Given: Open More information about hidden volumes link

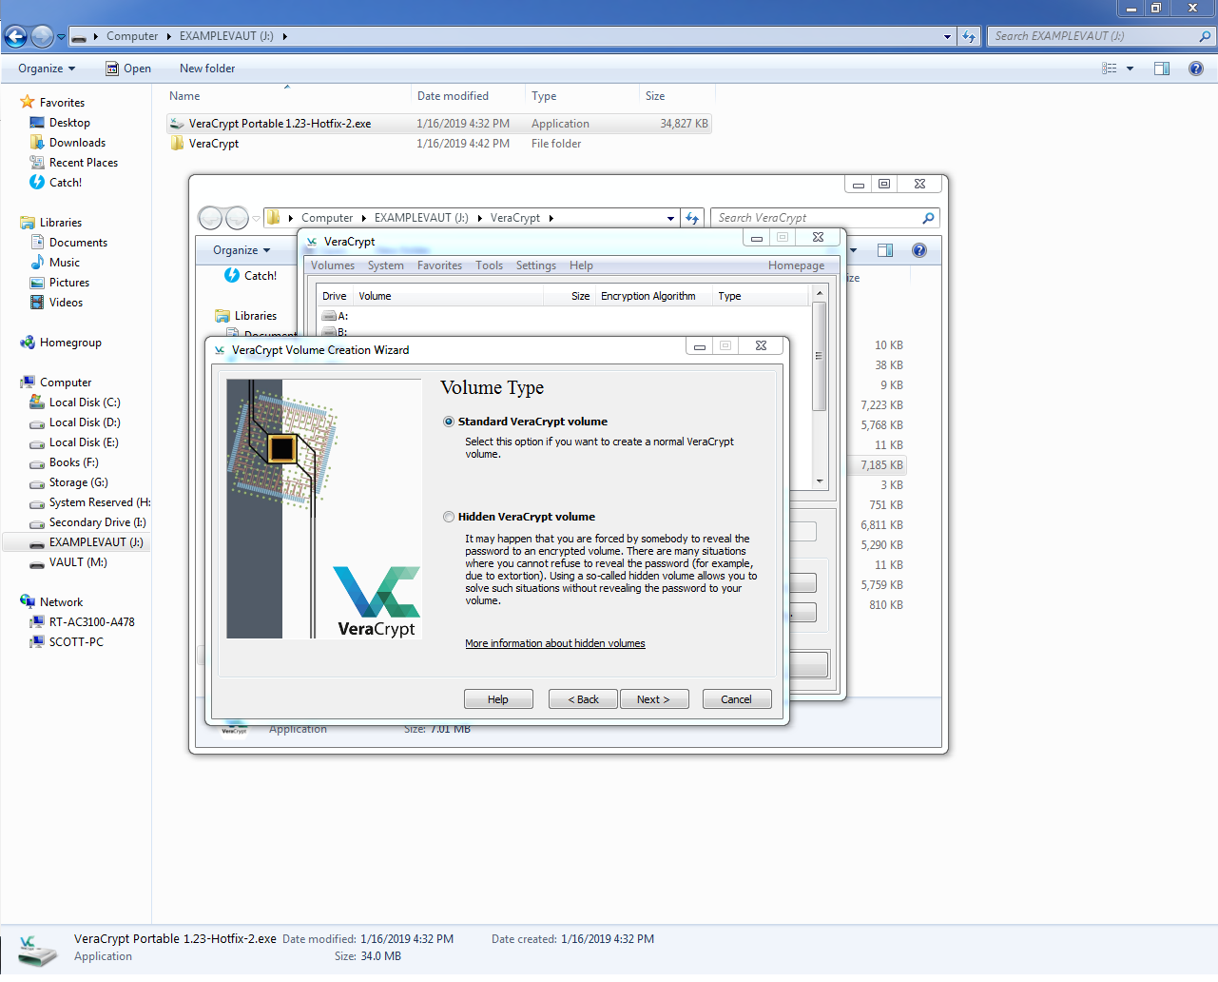Looking at the screenshot, I should pos(555,643).
